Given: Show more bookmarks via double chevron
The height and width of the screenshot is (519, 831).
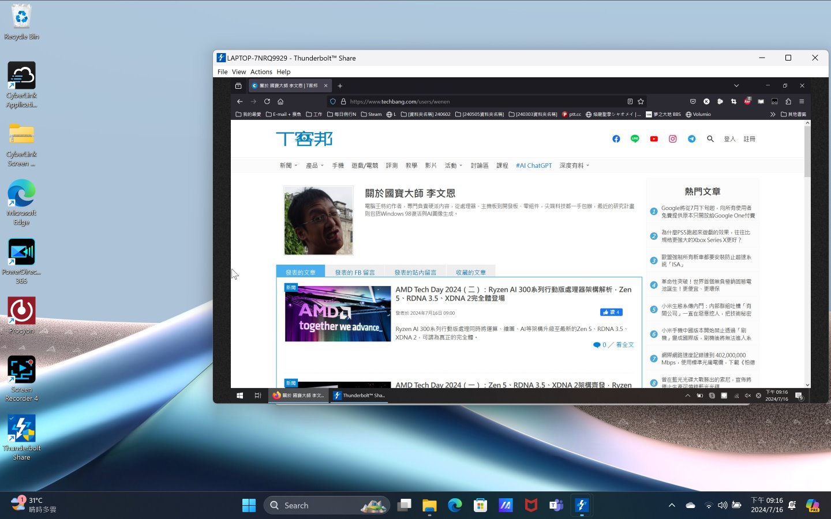Looking at the screenshot, I should coord(773,114).
